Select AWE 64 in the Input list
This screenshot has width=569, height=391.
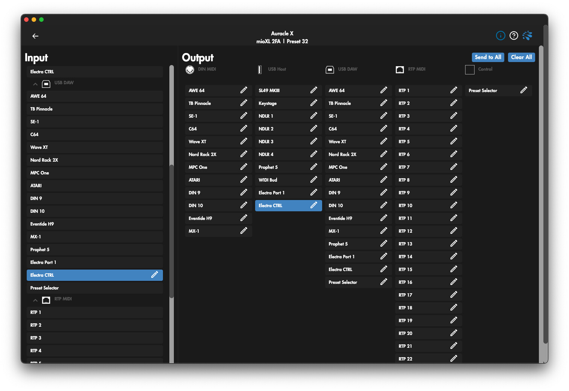pos(95,96)
